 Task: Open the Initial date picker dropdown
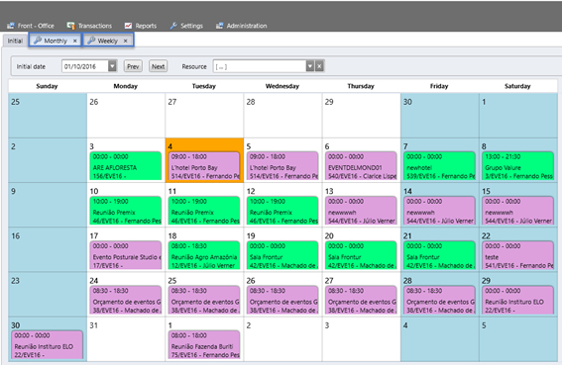113,66
